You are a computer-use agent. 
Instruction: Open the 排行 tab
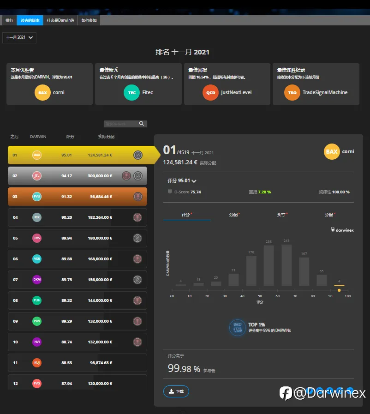click(x=10, y=20)
